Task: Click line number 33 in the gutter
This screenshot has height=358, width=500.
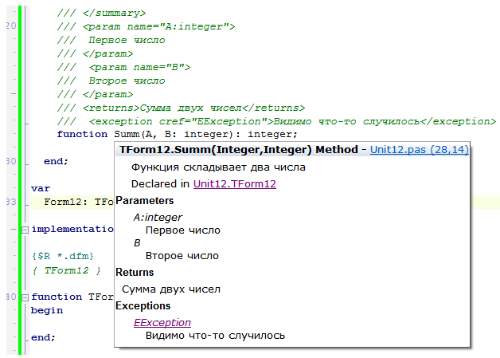Action: [11, 202]
